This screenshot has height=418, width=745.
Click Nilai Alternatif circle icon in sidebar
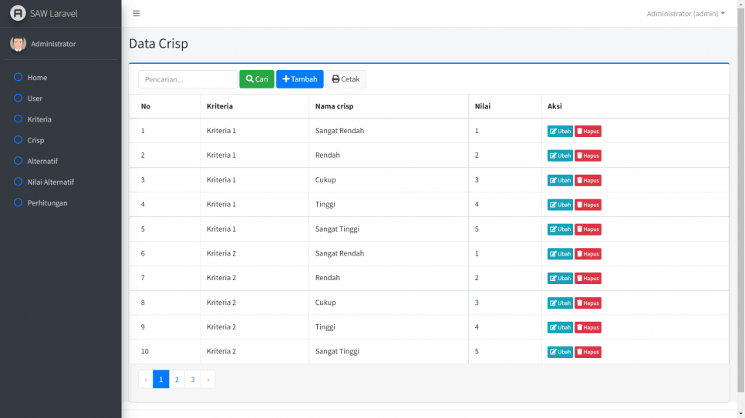[x=18, y=181]
